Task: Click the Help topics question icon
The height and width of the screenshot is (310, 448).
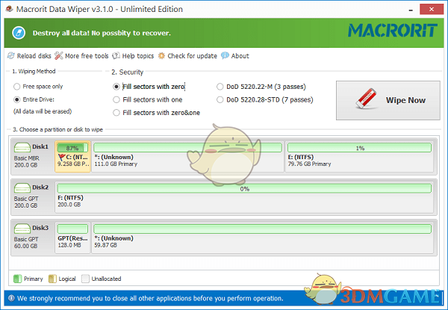Action: (116, 56)
